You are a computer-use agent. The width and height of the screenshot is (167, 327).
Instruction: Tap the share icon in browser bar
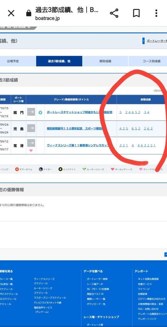(x=114, y=13)
